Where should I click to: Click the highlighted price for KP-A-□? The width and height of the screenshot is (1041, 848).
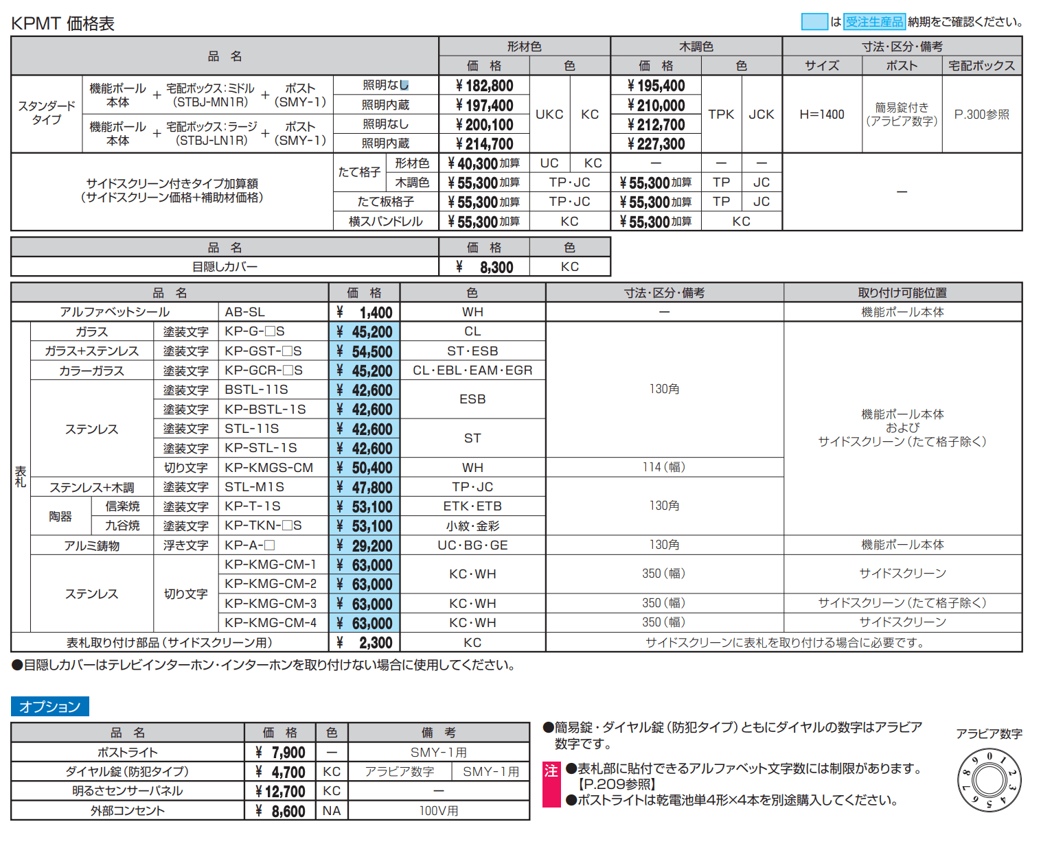click(x=365, y=546)
